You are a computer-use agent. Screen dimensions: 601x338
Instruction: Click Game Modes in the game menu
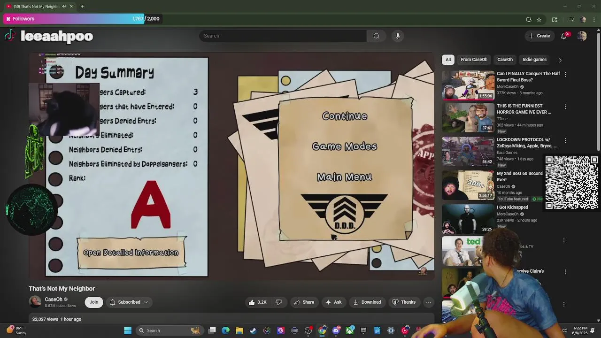[345, 146]
